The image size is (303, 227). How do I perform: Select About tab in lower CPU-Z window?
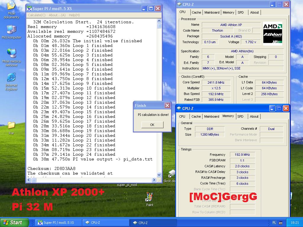[254, 116]
